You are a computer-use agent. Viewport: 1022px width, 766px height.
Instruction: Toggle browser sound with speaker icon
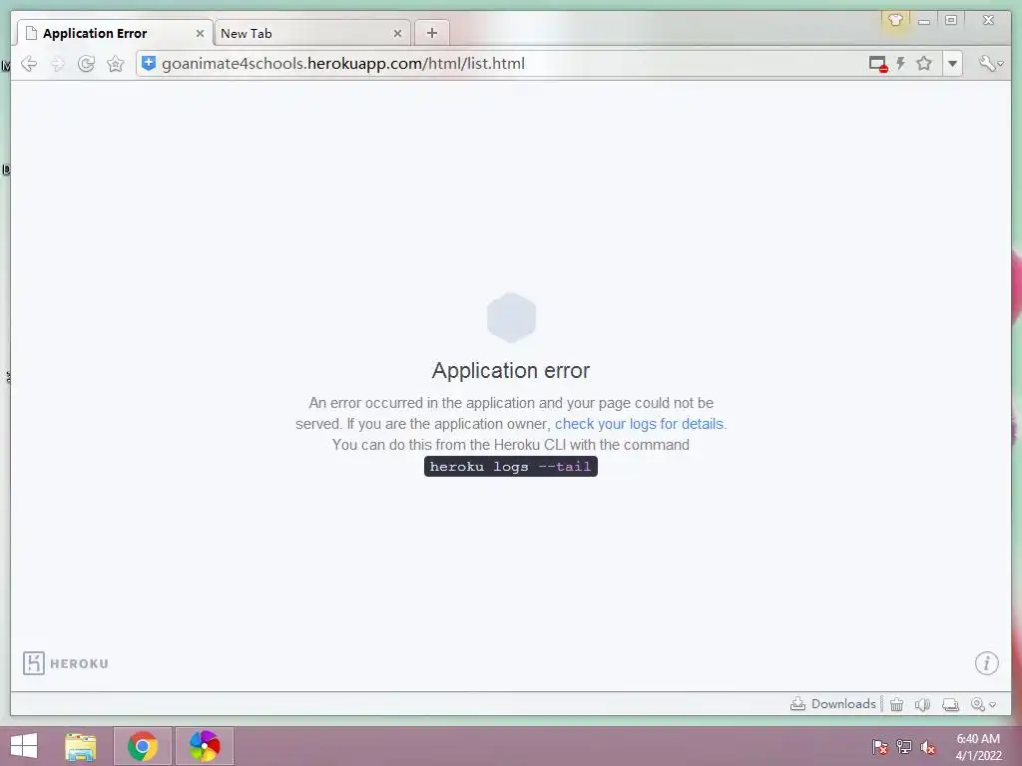pyautogui.click(x=922, y=704)
